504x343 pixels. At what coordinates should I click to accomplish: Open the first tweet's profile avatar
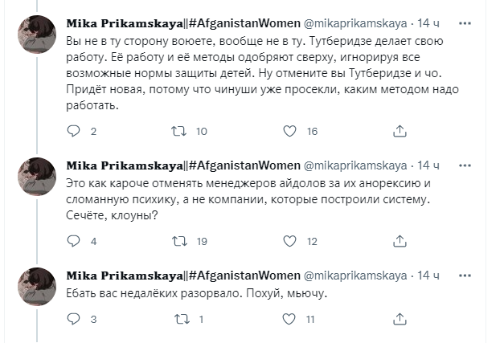[x=36, y=34]
